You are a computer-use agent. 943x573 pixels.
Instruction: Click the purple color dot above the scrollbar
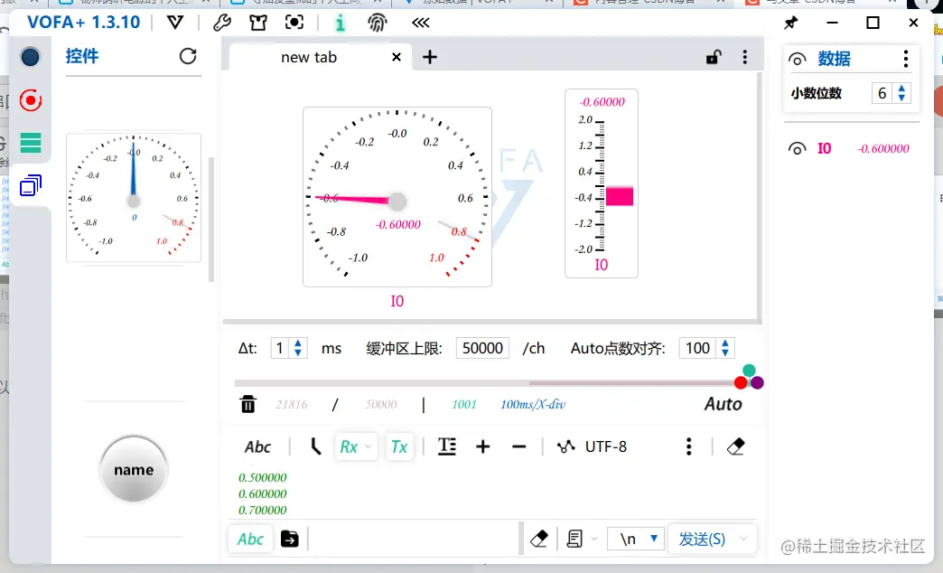[x=756, y=382]
